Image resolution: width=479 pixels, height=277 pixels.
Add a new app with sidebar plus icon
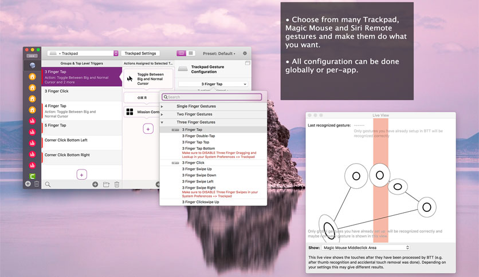[x=28, y=184]
